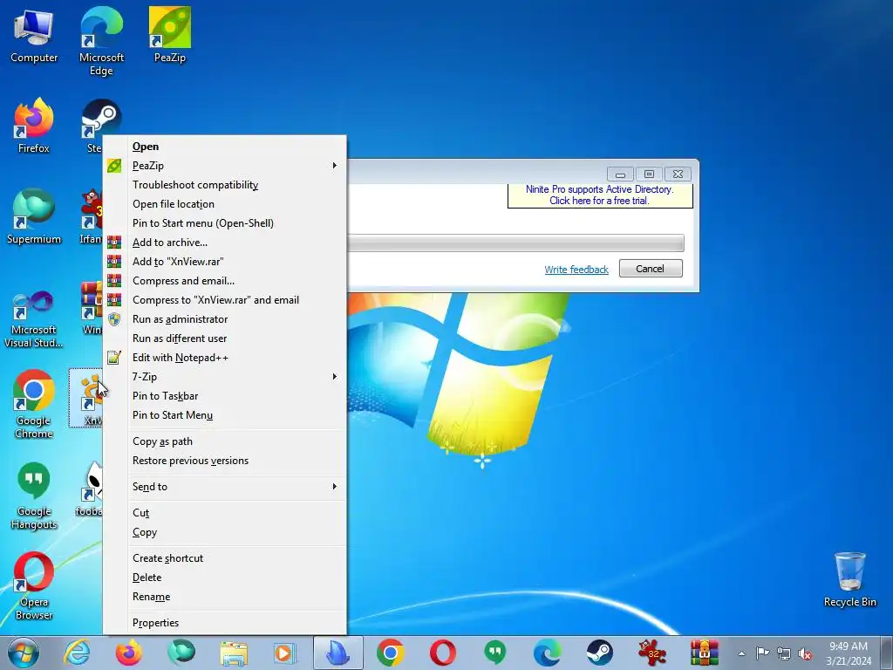This screenshot has width=893, height=670.
Task: Choose Compress and email...
Action: tap(225, 280)
